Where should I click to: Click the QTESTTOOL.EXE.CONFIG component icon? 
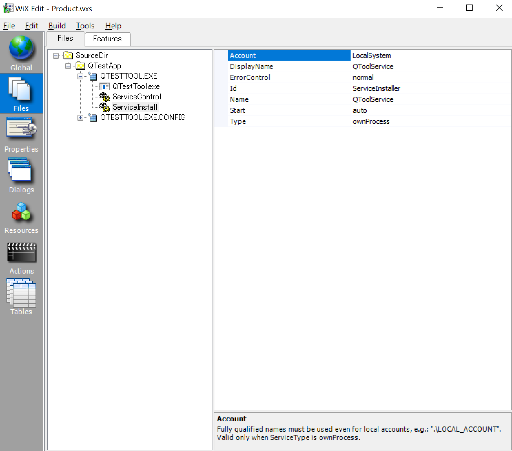(93, 117)
